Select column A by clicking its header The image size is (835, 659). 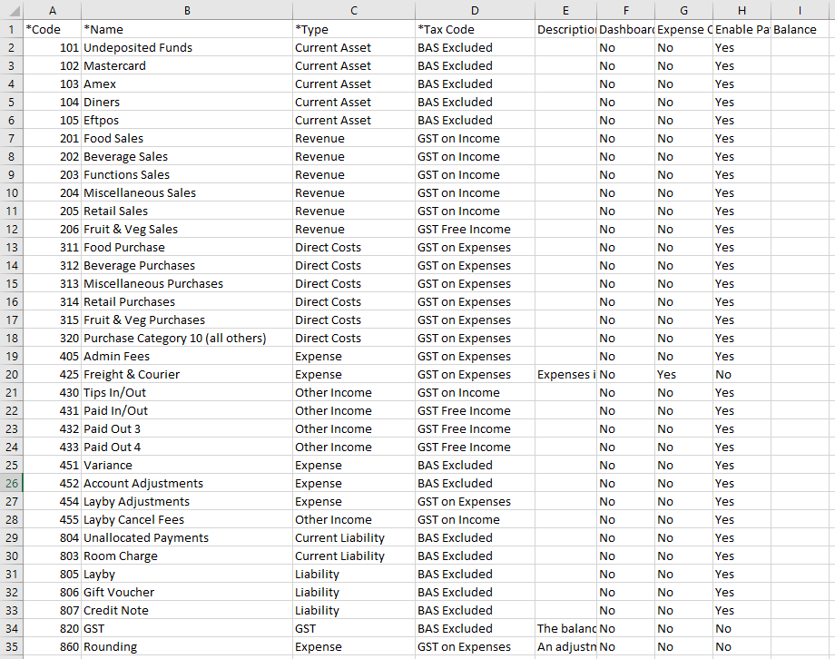coord(53,10)
